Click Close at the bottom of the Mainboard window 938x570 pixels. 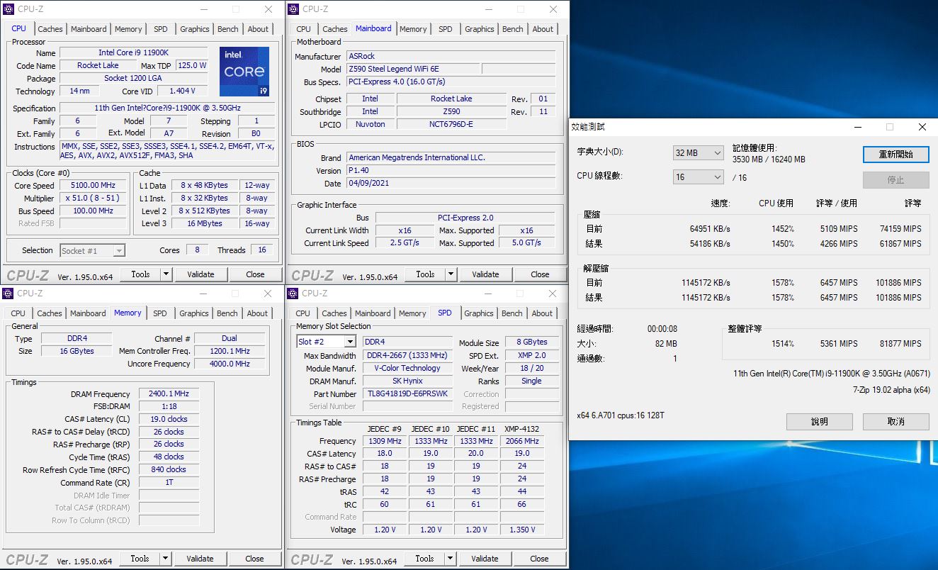click(540, 274)
